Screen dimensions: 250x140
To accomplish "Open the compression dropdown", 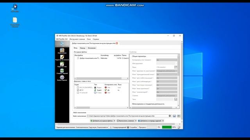I will pyautogui.click(x=167, y=96).
